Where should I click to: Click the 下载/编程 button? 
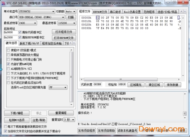(x=17, y=113)
